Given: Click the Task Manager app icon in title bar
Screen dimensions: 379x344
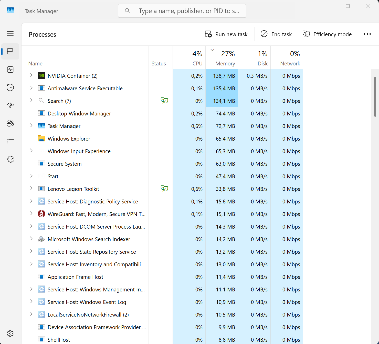Looking at the screenshot, I should pyautogui.click(x=10, y=10).
